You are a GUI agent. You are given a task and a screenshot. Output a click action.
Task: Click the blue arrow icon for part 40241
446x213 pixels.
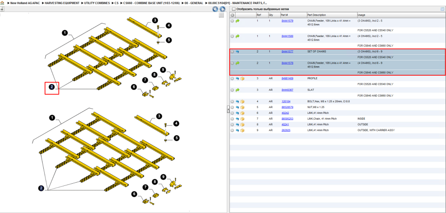tap(238, 125)
